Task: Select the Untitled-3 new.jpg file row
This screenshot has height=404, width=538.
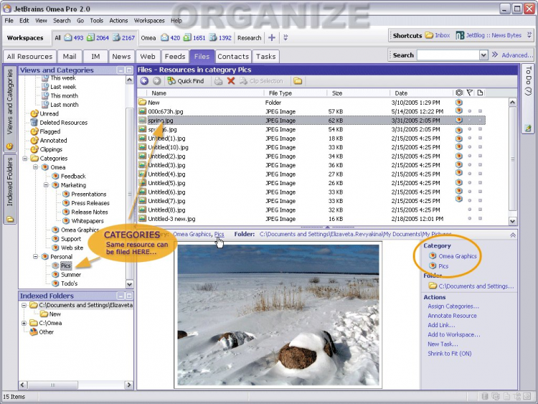Action: 311,219
